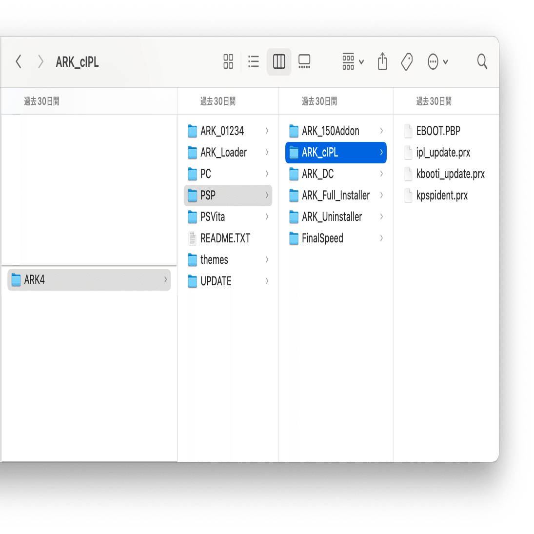
Task: Open the themes folder
Action: pos(228,259)
